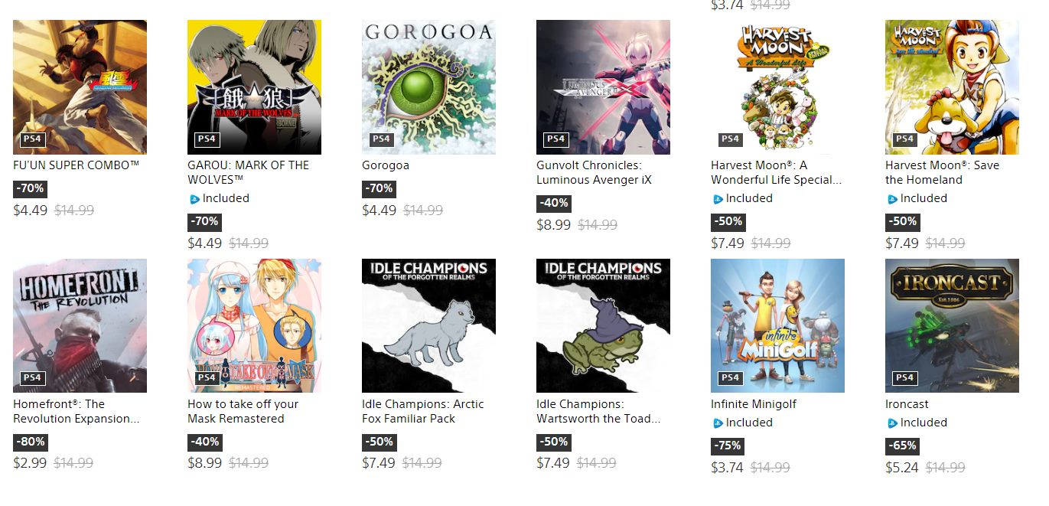Click PS4 badge on Homefront: The Revolution cover
Viewport: 1049px width, 506px height.
coord(32,377)
